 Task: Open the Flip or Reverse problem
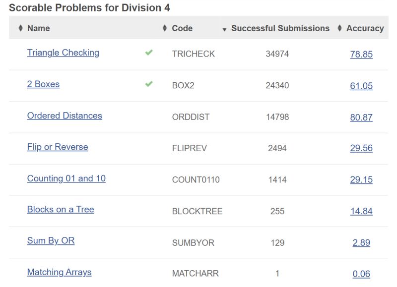[x=58, y=147]
